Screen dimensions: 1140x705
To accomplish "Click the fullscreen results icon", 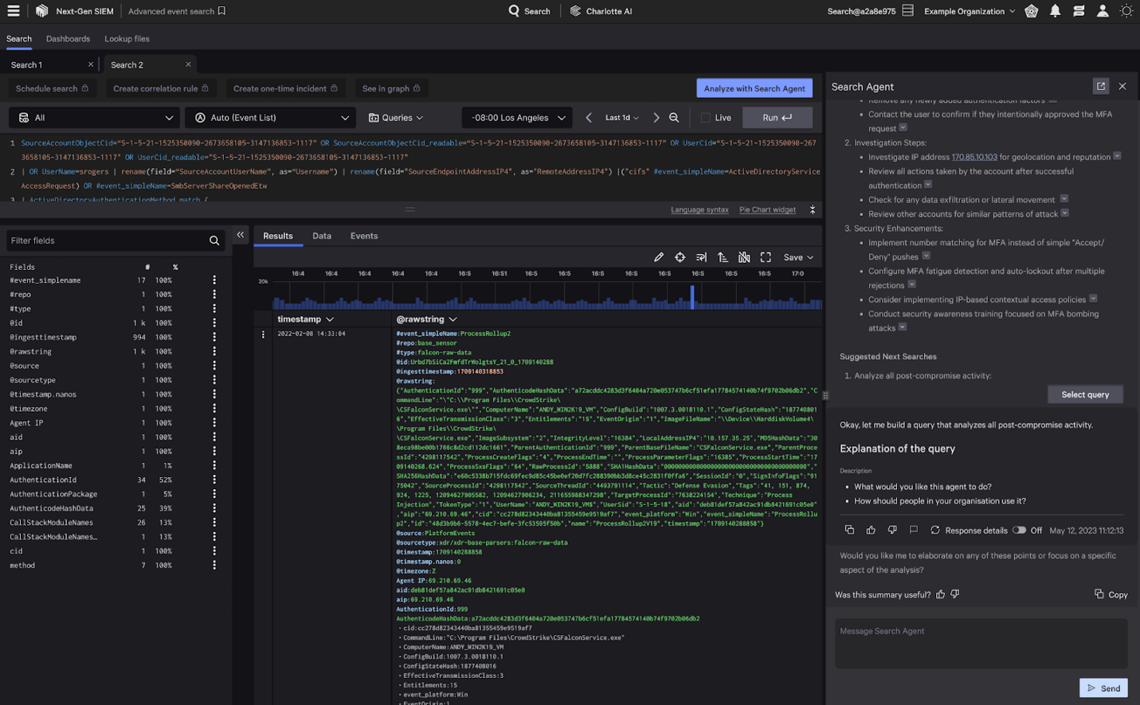I will 766,257.
